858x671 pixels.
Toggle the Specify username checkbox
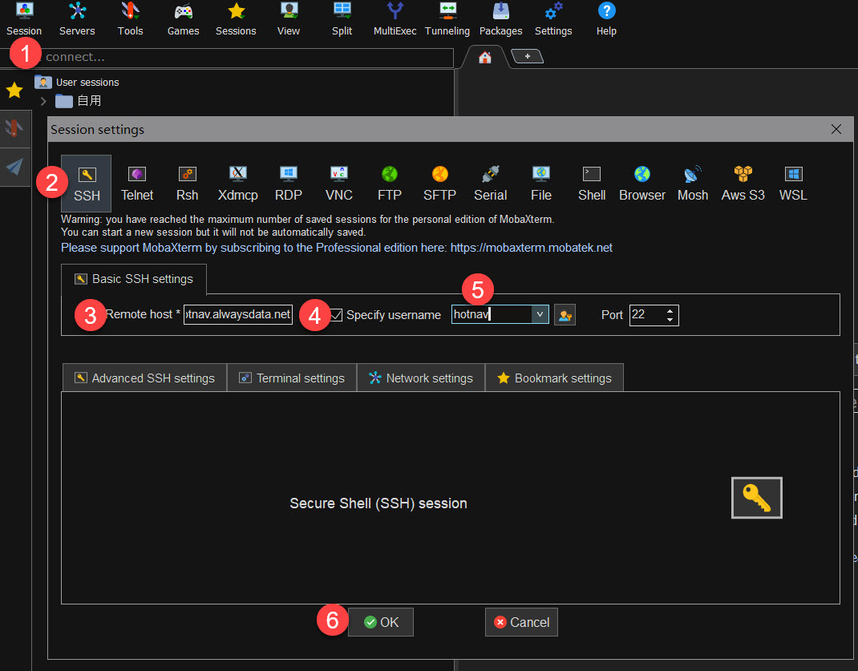337,315
